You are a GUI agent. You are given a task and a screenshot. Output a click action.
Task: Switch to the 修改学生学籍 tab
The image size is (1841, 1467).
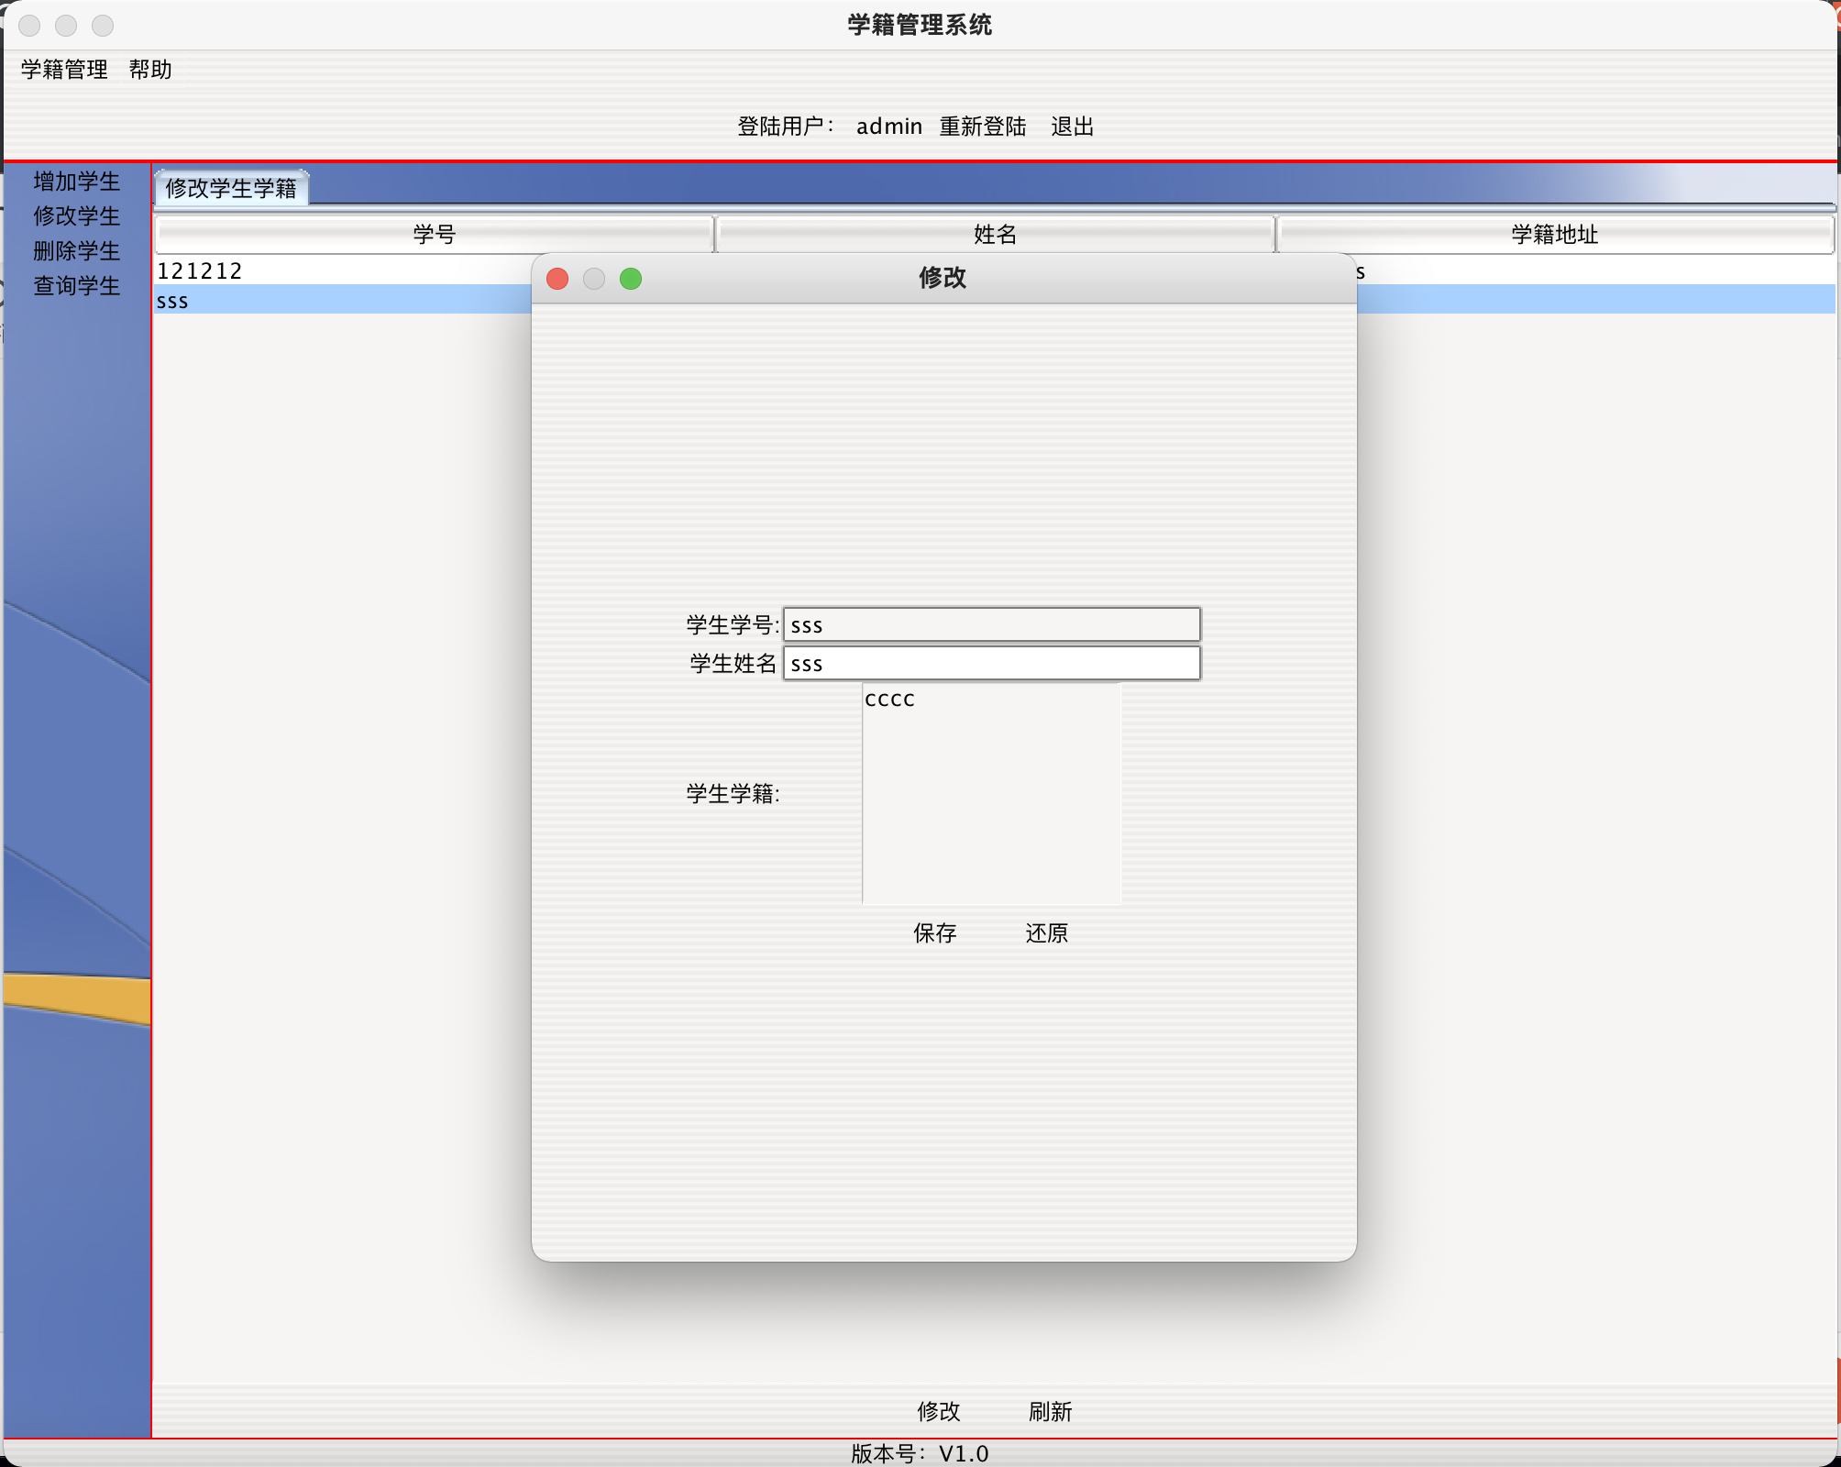point(230,189)
